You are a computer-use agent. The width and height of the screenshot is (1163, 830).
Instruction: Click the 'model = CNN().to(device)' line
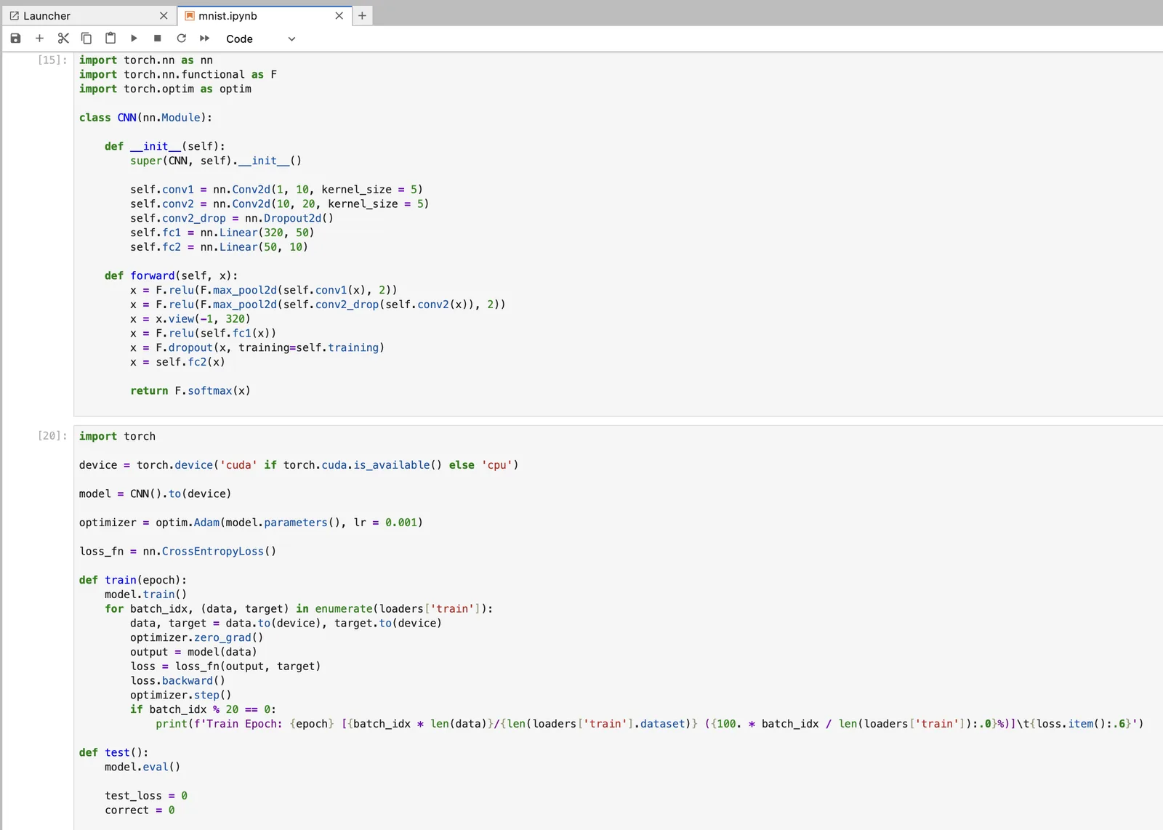155,494
